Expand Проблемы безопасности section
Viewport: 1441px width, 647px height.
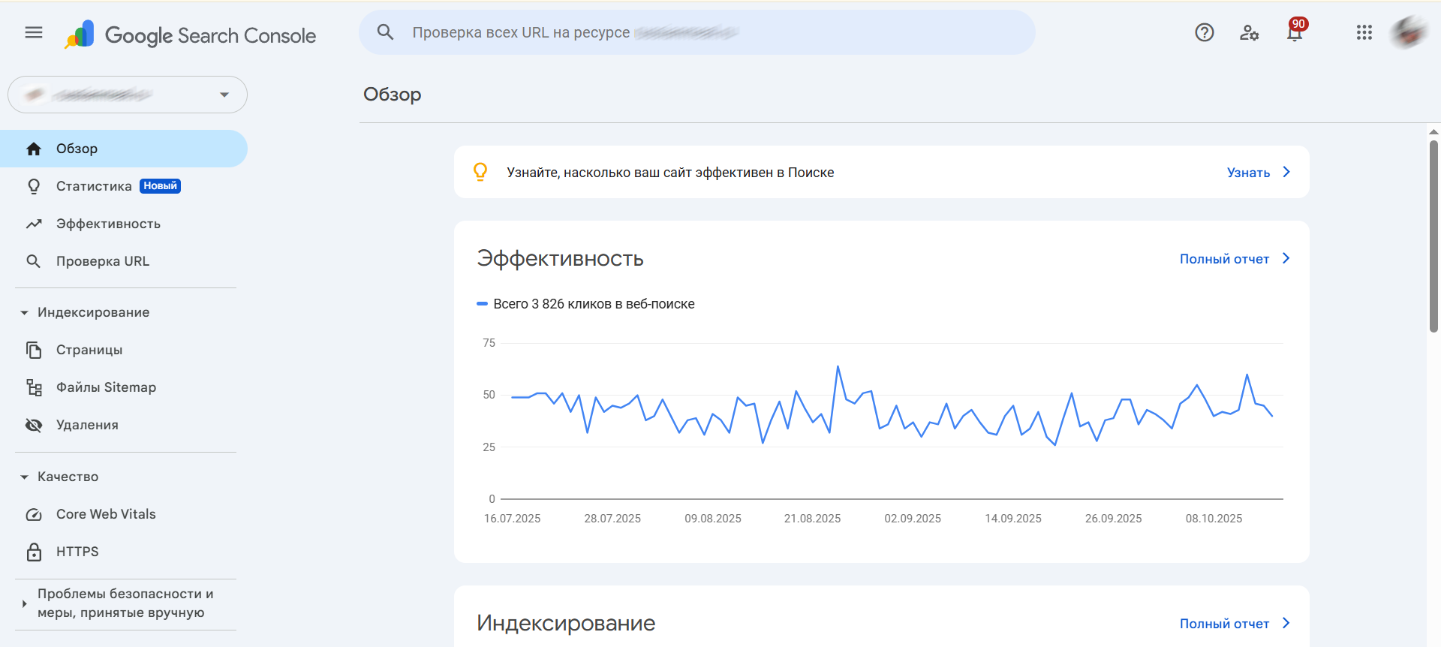click(x=24, y=603)
